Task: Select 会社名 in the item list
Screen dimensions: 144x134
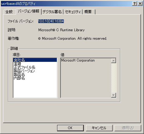Action: [35, 60]
